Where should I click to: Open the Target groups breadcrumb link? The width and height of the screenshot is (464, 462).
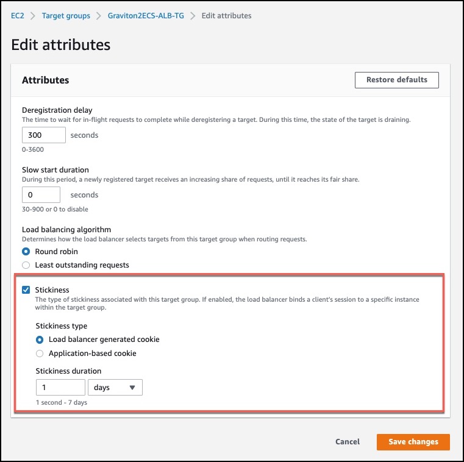coord(66,16)
